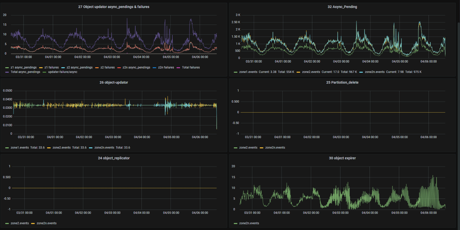Toggle zone1.events series in object-updator legend
Image resolution: width=460 pixels, height=230 pixels.
click(20, 147)
